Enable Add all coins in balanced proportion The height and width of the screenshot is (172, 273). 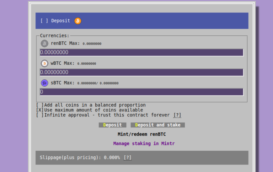pyautogui.click(x=40, y=105)
